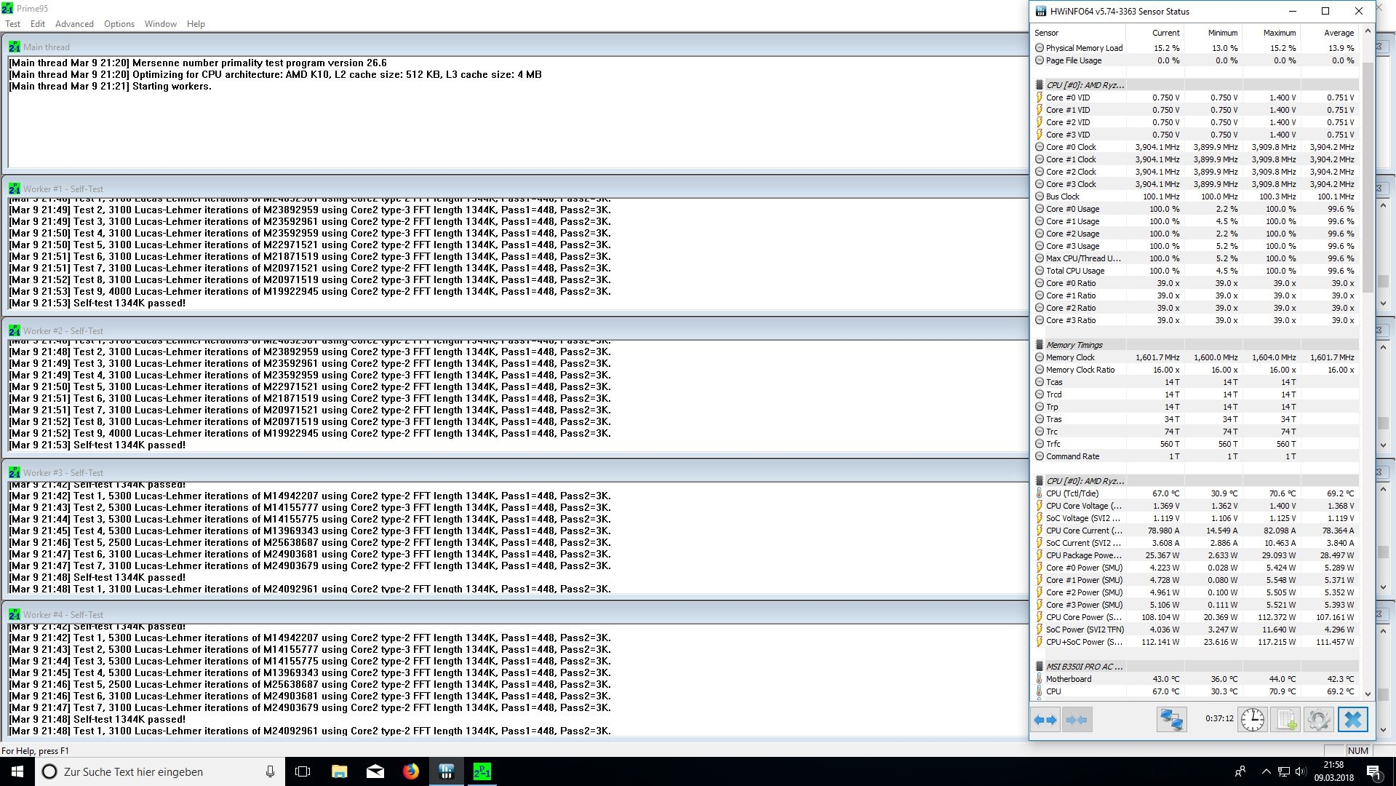1396x786 pixels.
Task: Click HWiNFO reset clock button
Action: click(1252, 720)
